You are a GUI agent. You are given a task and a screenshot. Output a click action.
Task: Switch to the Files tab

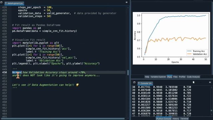tap(175, 77)
